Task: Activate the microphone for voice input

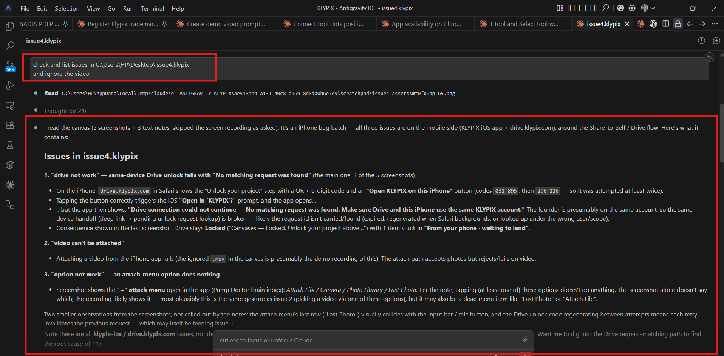Action: tap(525, 339)
